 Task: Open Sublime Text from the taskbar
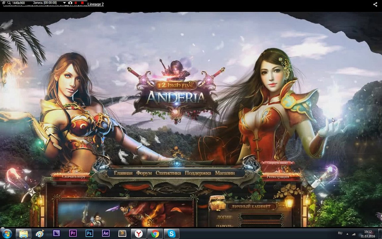coord(122,234)
